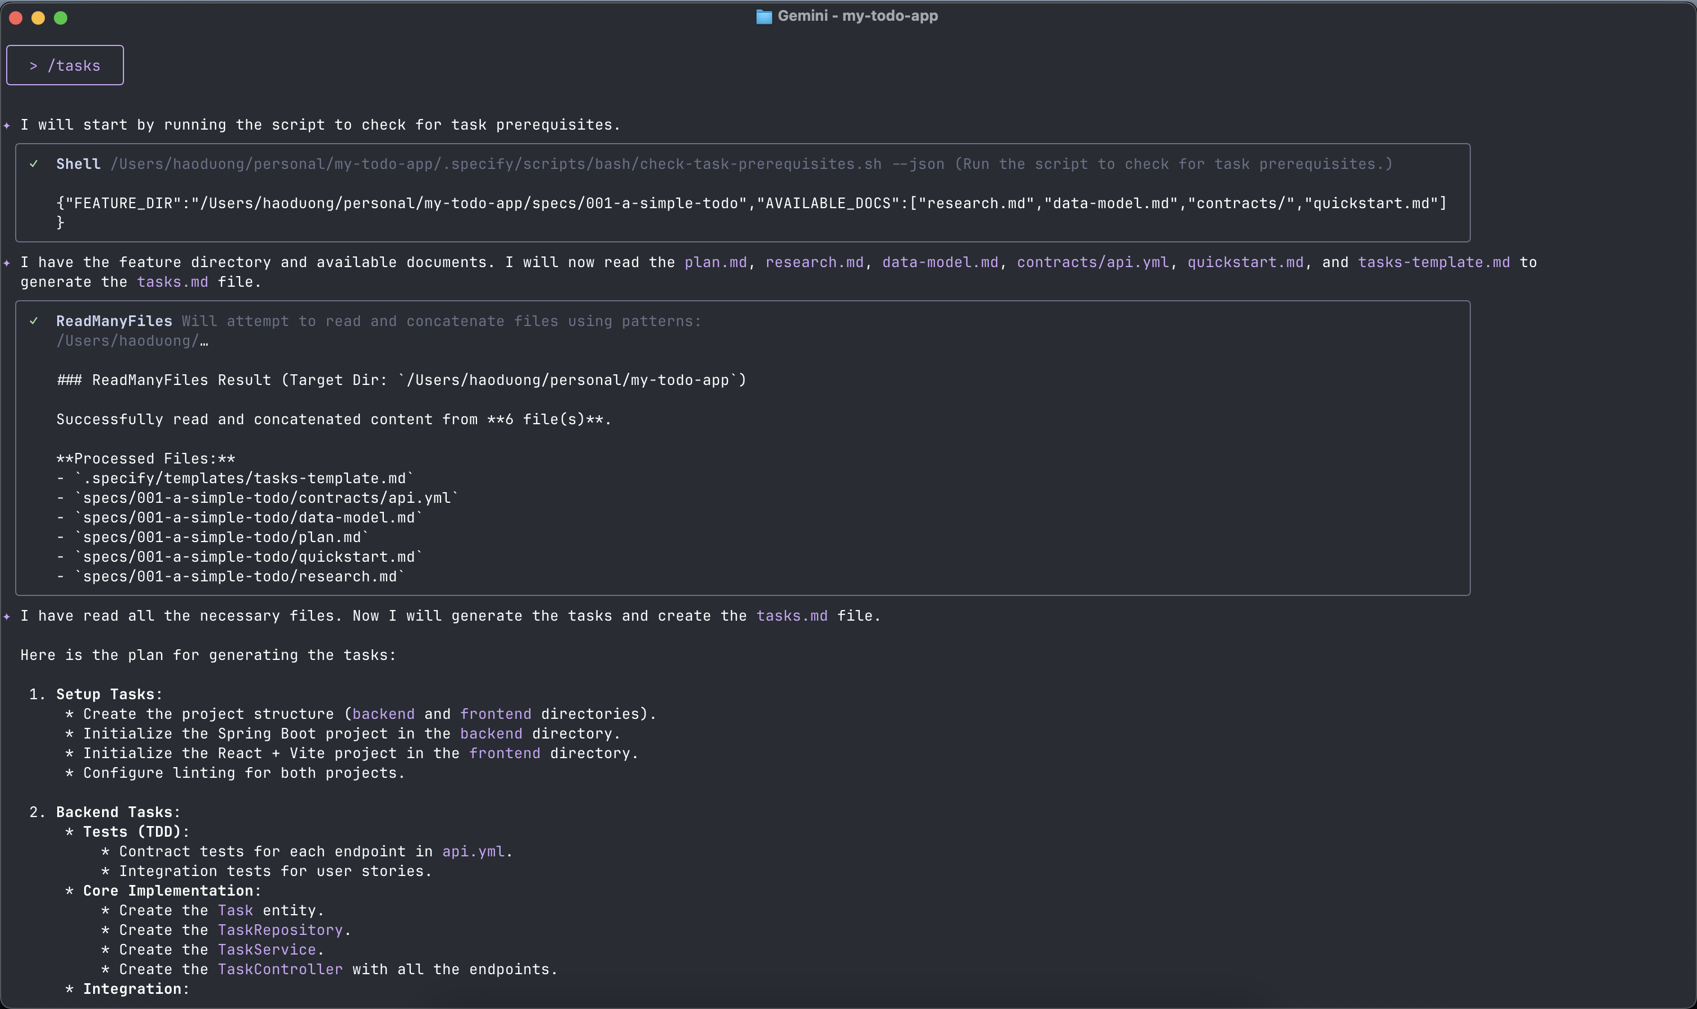Screen dimensions: 1697x1009
Task: Click the plan.md file reference
Action: [x=716, y=263]
